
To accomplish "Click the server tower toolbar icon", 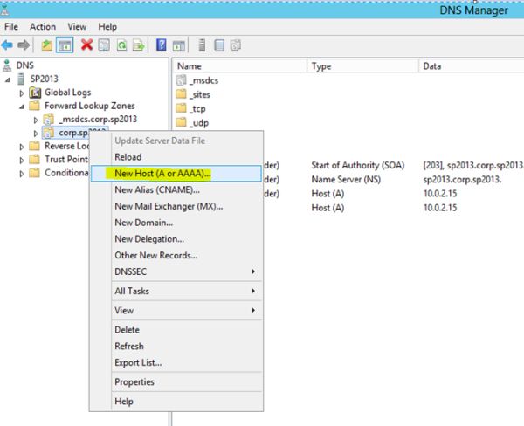I will pyautogui.click(x=202, y=45).
